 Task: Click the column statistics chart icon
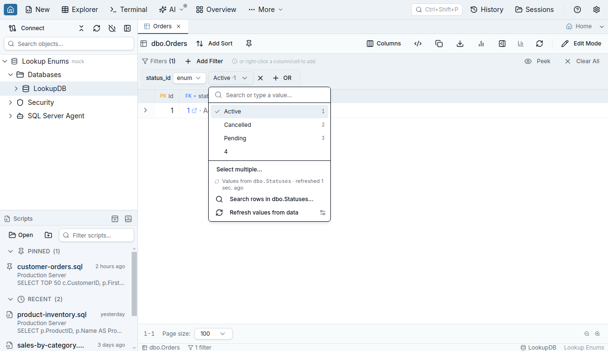[x=481, y=44]
